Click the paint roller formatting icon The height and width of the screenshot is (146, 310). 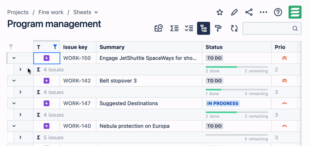coord(218,28)
